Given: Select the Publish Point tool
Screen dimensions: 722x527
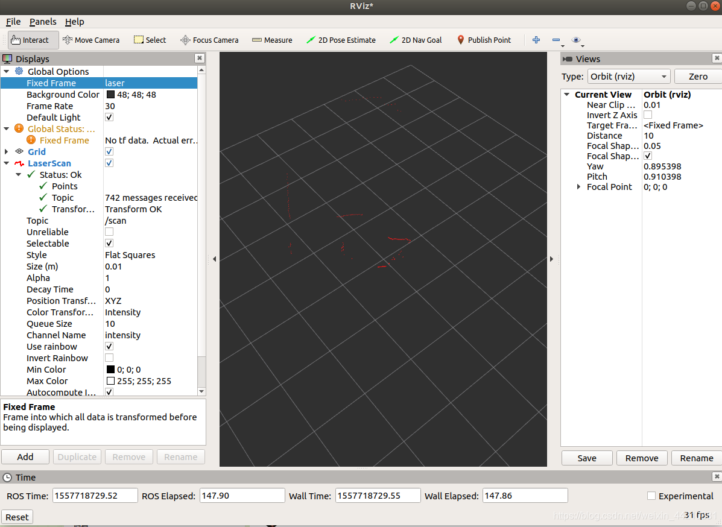Looking at the screenshot, I should coord(484,40).
